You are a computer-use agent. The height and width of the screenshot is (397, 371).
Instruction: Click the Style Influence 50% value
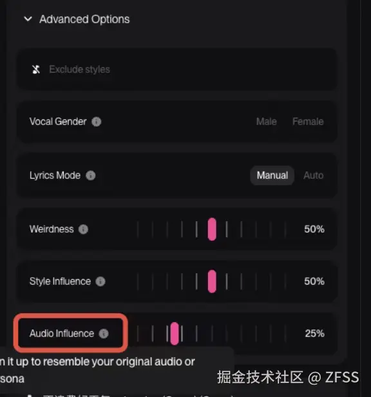pos(314,281)
